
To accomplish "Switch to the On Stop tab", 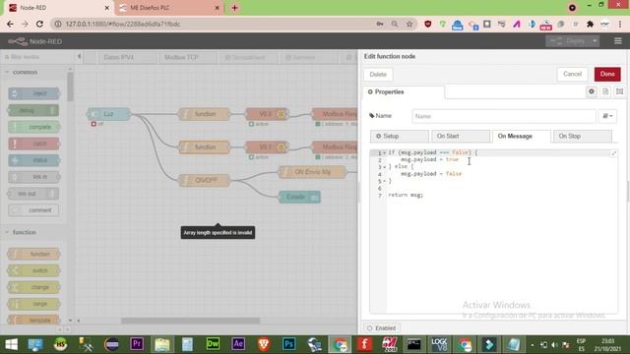I will (x=582, y=136).
